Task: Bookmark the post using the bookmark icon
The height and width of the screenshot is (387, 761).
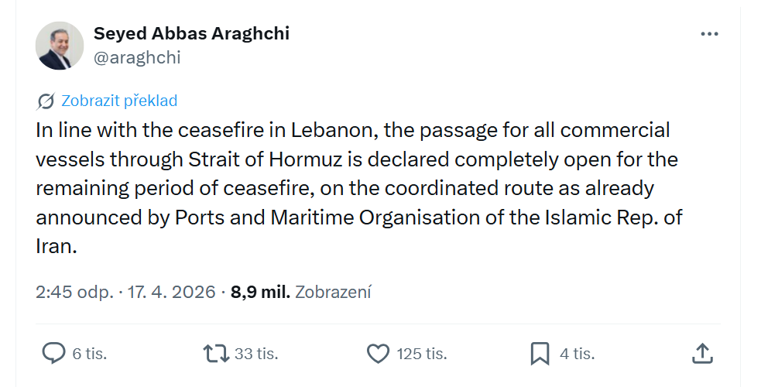Action: (x=540, y=354)
